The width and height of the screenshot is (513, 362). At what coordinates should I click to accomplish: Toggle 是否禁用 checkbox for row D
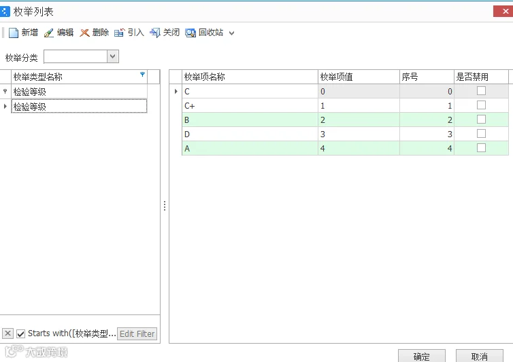click(x=481, y=133)
